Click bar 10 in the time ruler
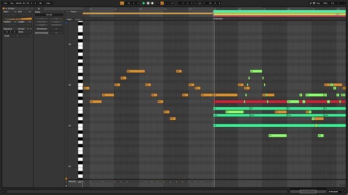348x195 pixels. (141, 9)
